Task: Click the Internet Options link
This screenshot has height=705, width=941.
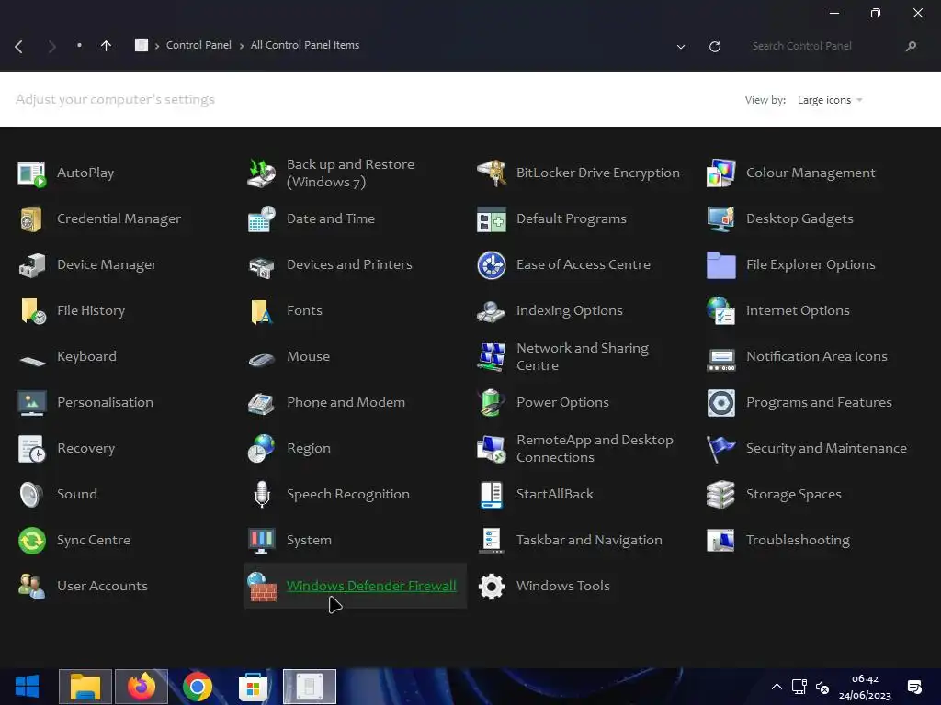Action: click(x=798, y=310)
